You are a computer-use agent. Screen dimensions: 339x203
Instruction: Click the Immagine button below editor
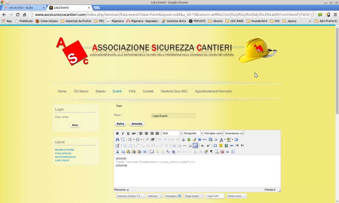point(173,196)
